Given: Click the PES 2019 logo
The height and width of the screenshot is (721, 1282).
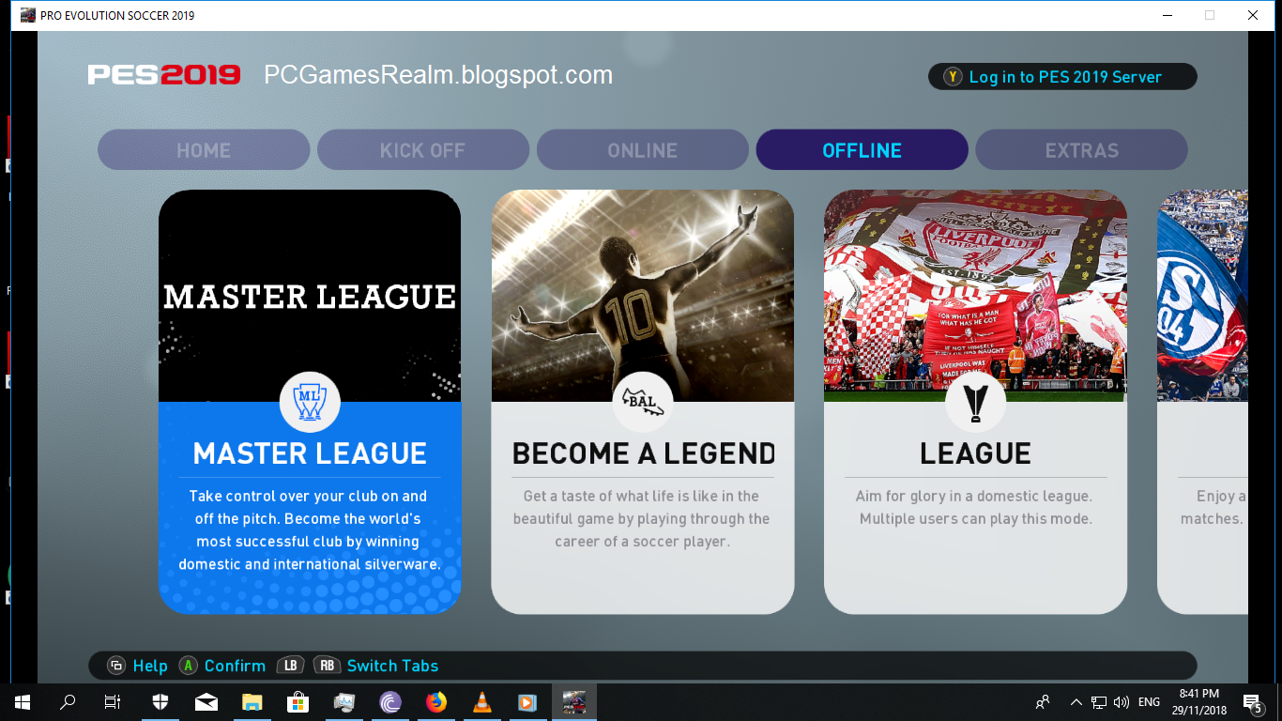Looking at the screenshot, I should pyautogui.click(x=164, y=75).
